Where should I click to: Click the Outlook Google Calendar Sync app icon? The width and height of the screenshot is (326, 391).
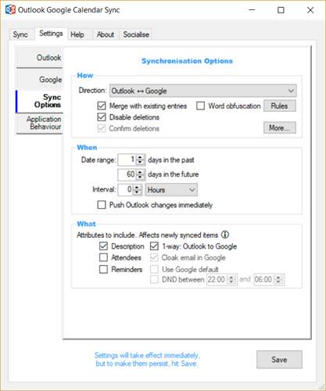[x=10, y=10]
